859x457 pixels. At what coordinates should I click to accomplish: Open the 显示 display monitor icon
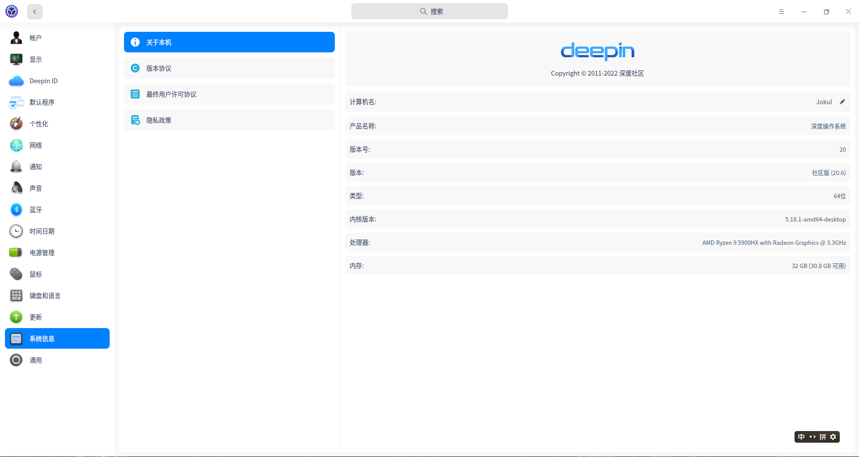click(16, 59)
